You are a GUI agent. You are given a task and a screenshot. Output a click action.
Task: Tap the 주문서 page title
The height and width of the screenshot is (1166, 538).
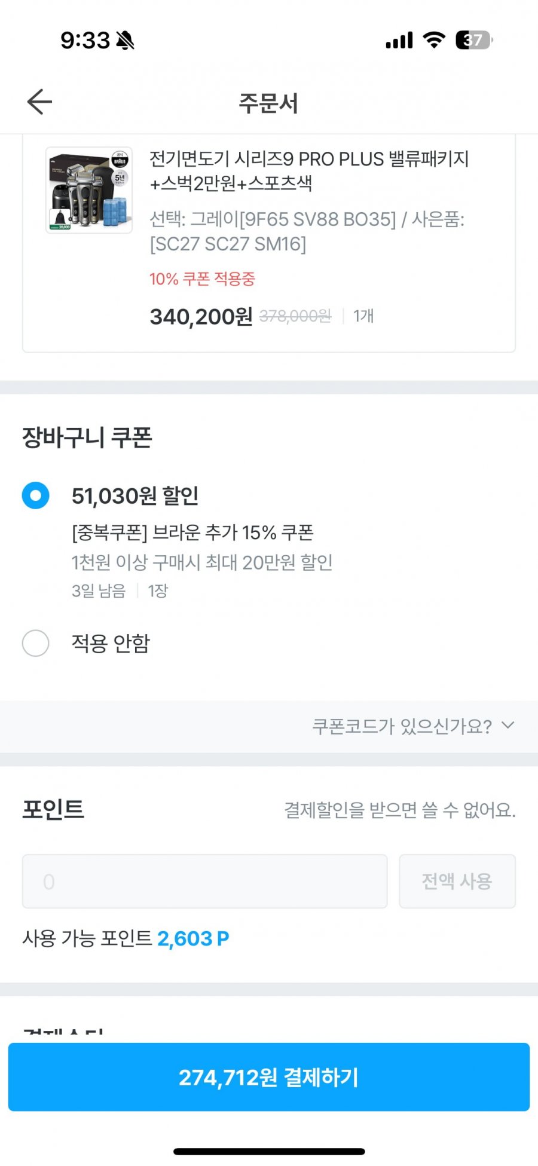coord(268,103)
